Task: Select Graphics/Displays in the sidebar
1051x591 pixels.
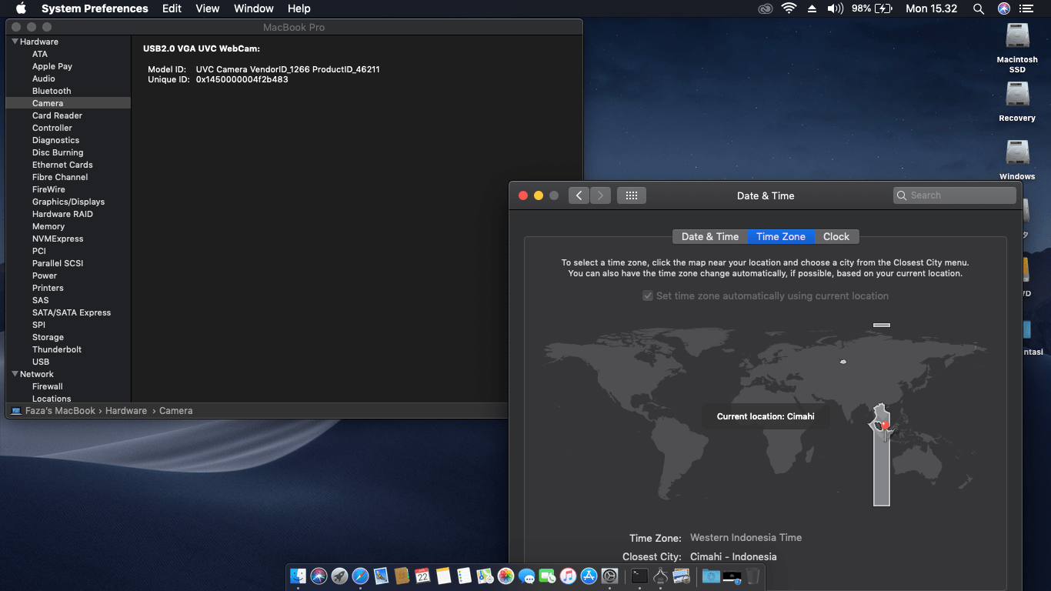Action: 68,202
